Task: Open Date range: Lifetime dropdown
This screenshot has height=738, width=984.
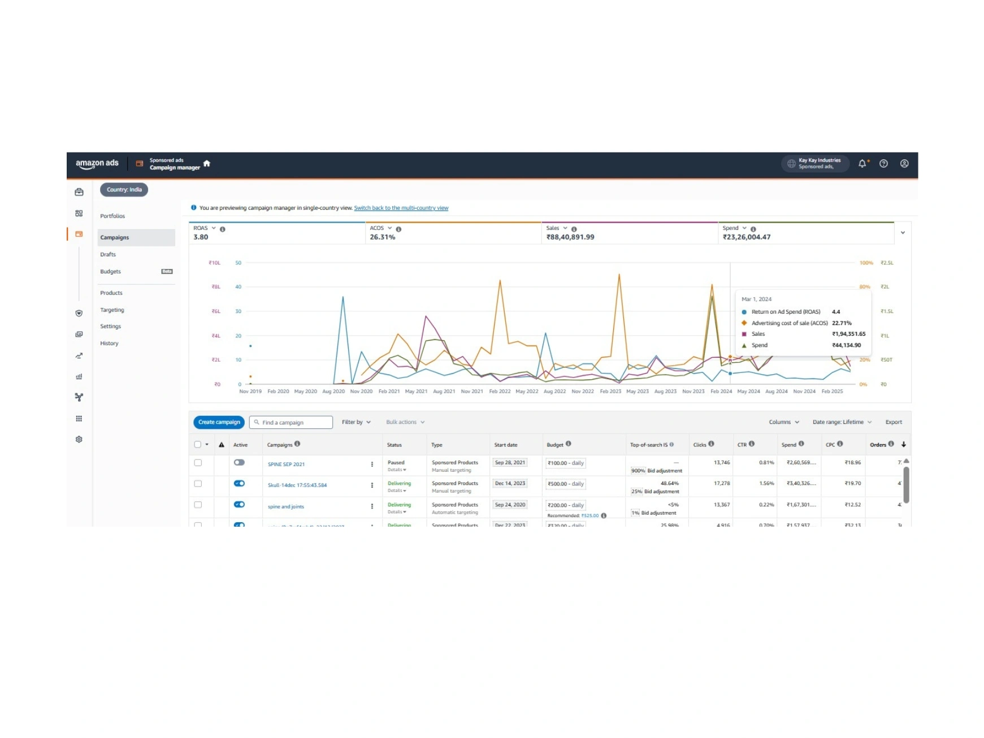Action: (842, 422)
